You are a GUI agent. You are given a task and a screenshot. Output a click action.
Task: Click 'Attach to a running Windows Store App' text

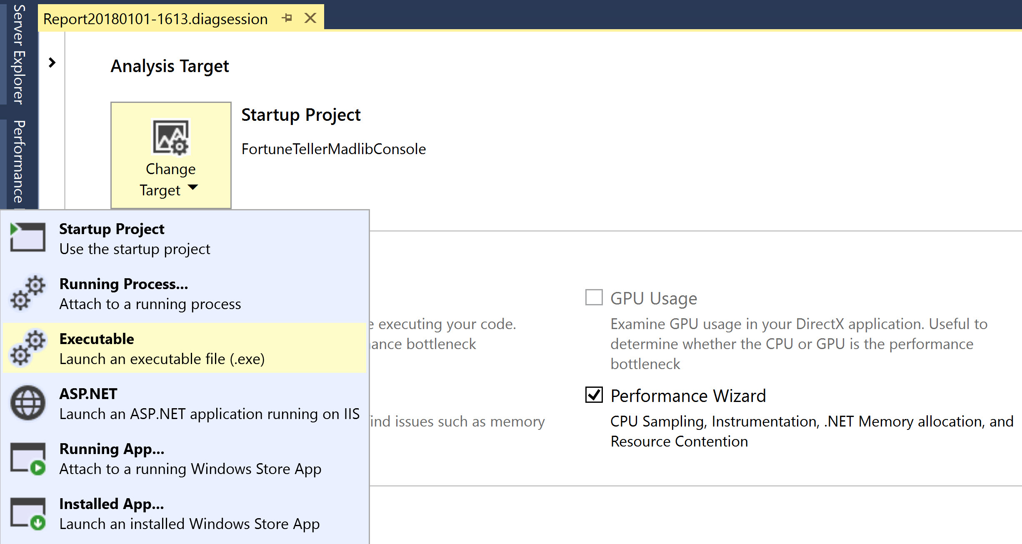[x=190, y=469]
